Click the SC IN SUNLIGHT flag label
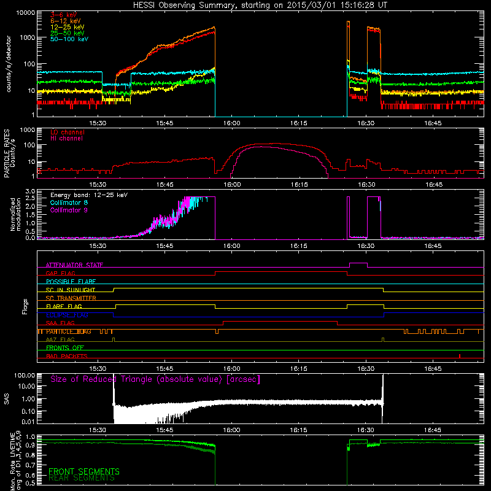The height and width of the screenshot is (491, 491). click(x=71, y=290)
